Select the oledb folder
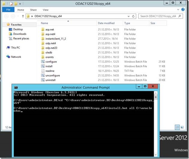This screenshot has height=159, width=189. [x=49, y=52]
